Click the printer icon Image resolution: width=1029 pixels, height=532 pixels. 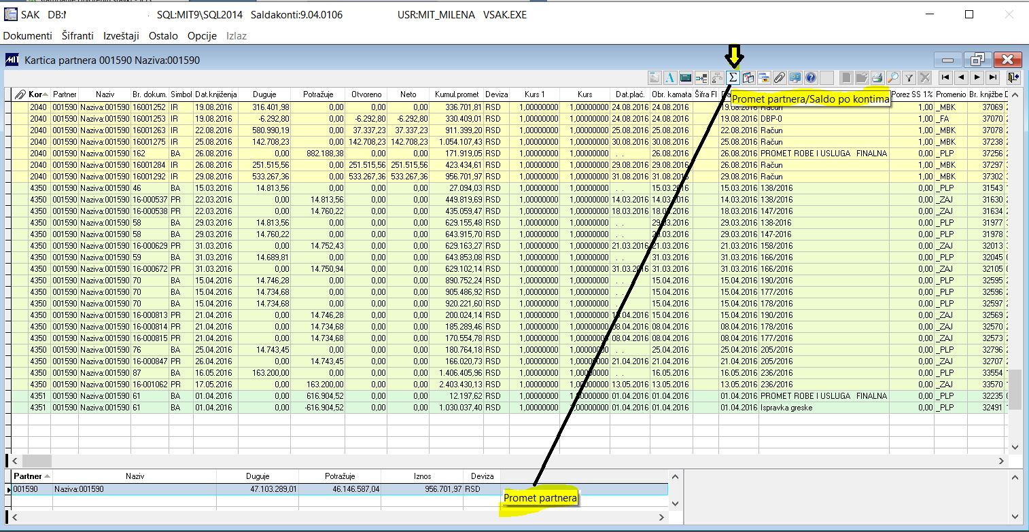pos(877,77)
